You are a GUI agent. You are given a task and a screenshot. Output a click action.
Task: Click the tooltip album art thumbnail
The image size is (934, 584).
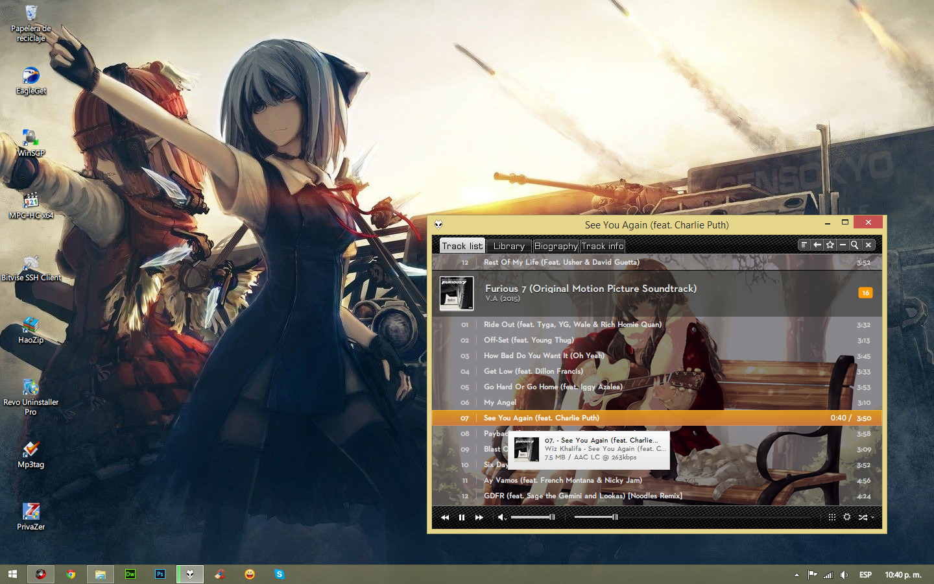click(527, 449)
